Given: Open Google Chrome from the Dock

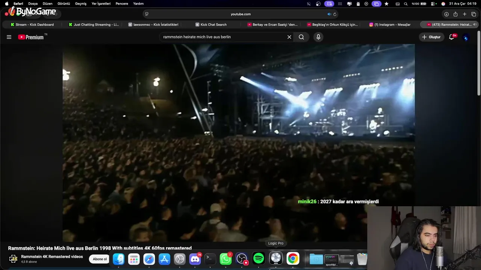Looking at the screenshot, I should point(293,259).
